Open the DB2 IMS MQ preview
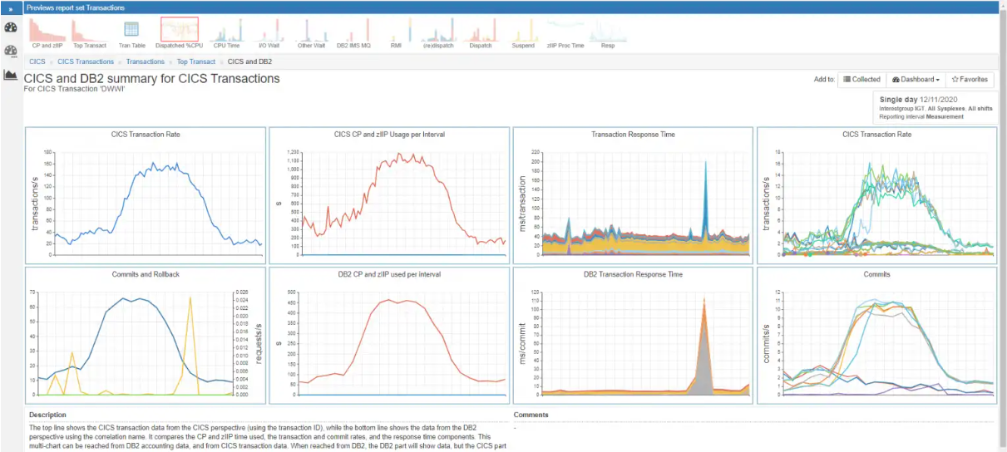The width and height of the screenshot is (1007, 452). point(353,33)
